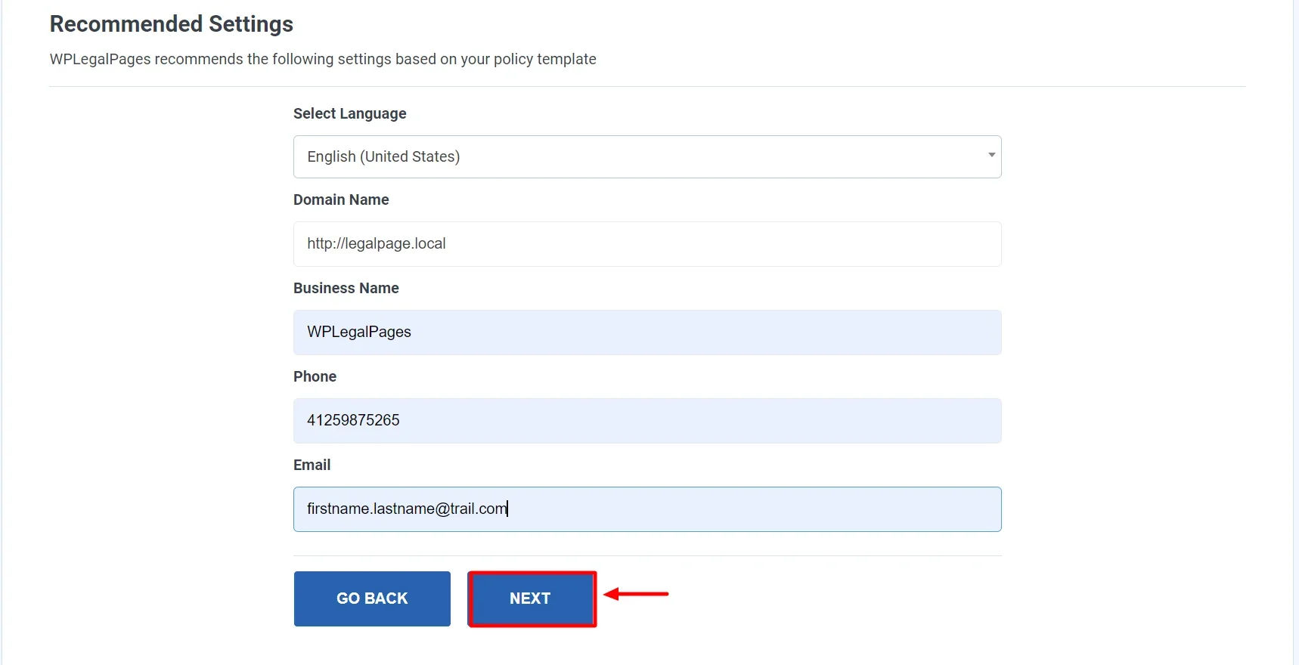Click the "Phone" field label
This screenshot has width=1299, height=665.
coord(315,376)
